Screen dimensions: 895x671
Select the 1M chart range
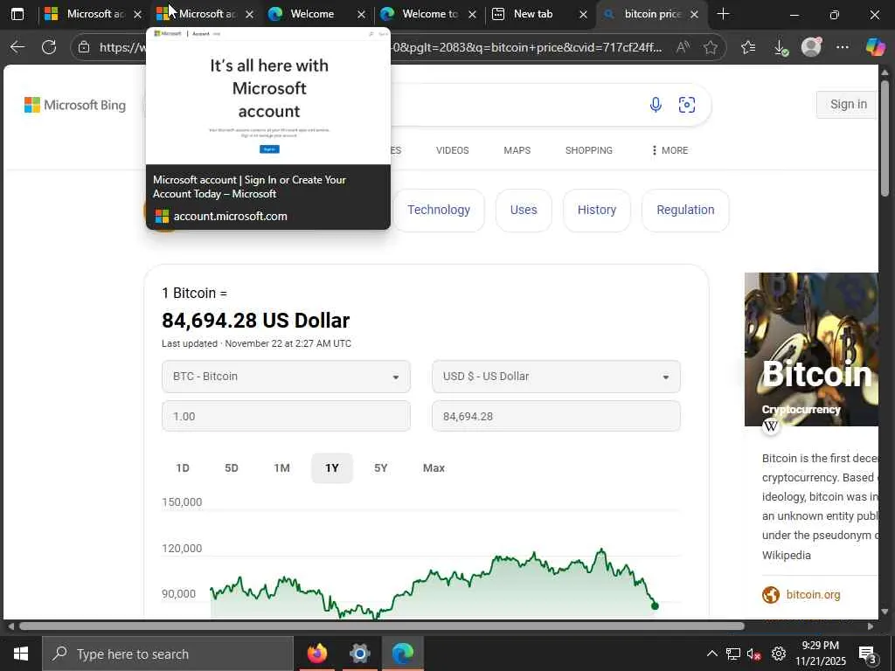pyautogui.click(x=281, y=468)
